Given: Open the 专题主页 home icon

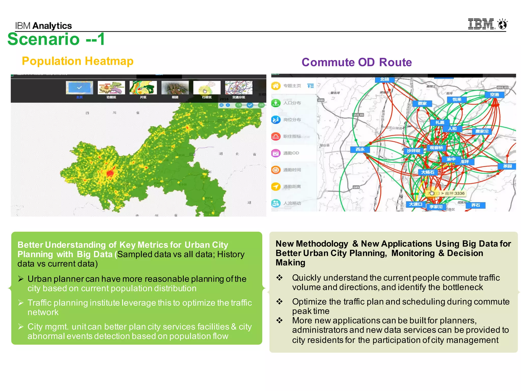Looking at the screenshot, I should [276, 86].
